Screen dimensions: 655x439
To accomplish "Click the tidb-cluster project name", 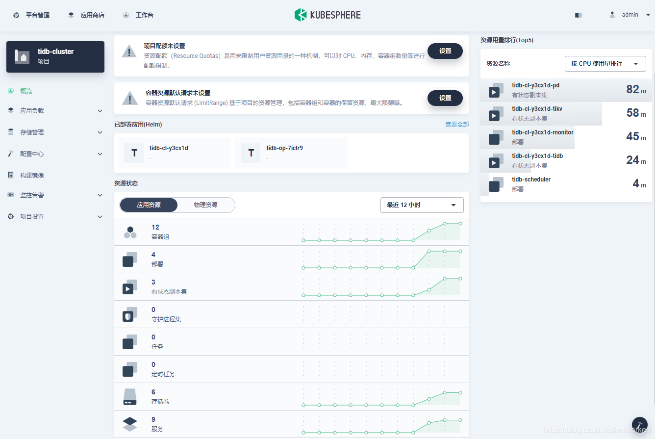I will [56, 52].
